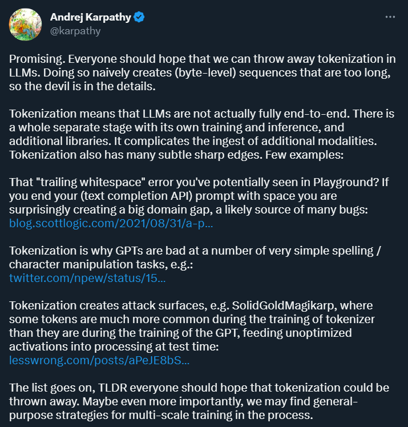Click the "Tokenization creates attack surfaces" text
Screen dimensions: 408x427
[x=92, y=305]
